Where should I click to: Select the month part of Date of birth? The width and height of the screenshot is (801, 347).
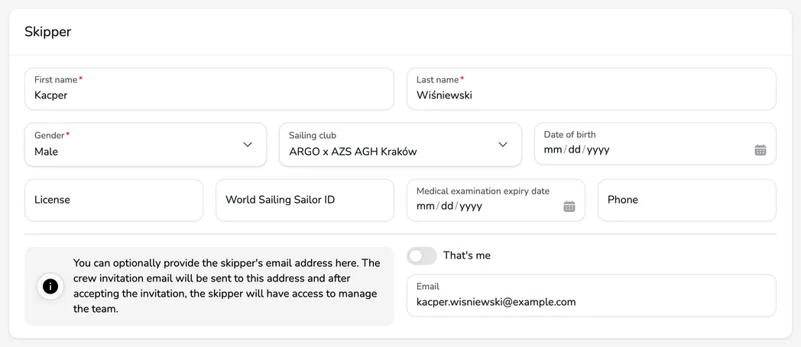[553, 149]
